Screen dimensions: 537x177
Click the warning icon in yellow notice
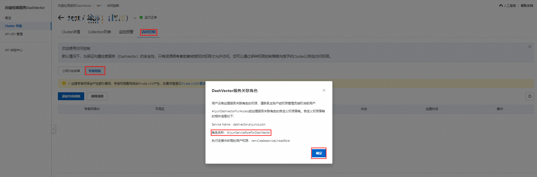pos(64,83)
